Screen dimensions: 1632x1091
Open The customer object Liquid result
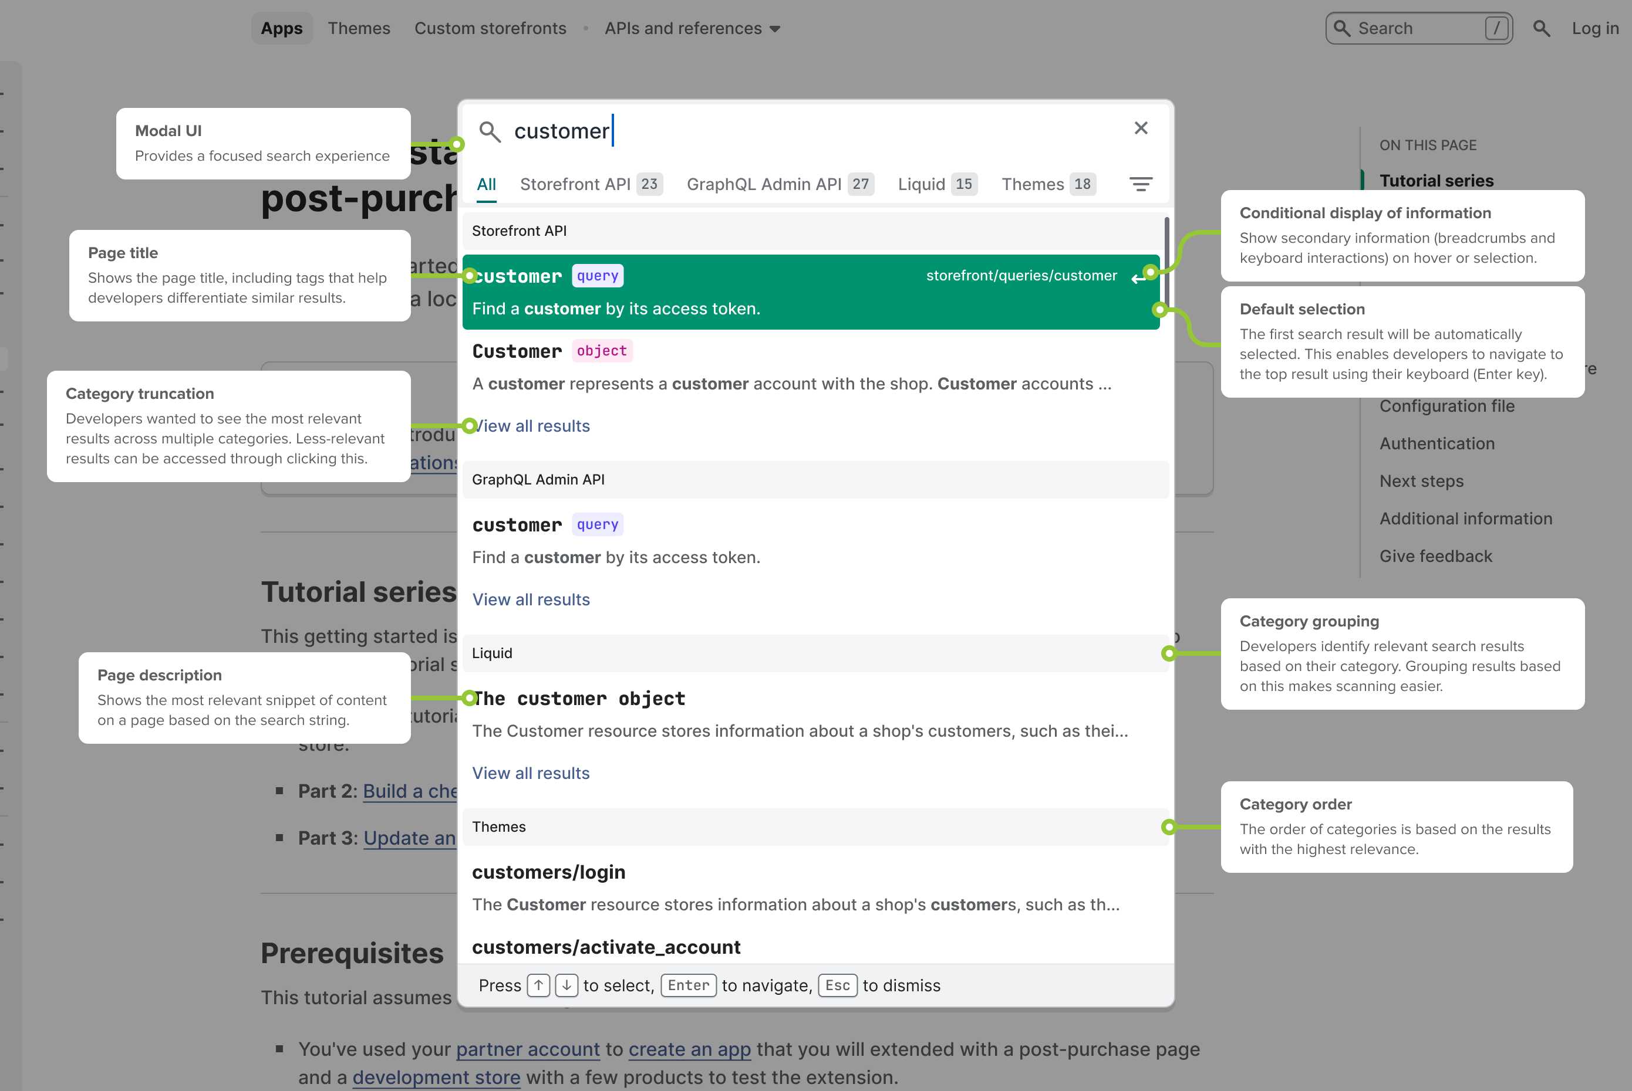811,714
